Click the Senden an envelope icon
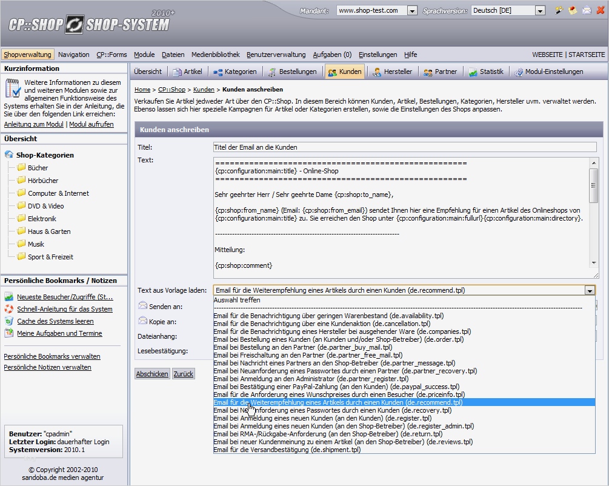Image resolution: width=609 pixels, height=486 pixels. 142,306
